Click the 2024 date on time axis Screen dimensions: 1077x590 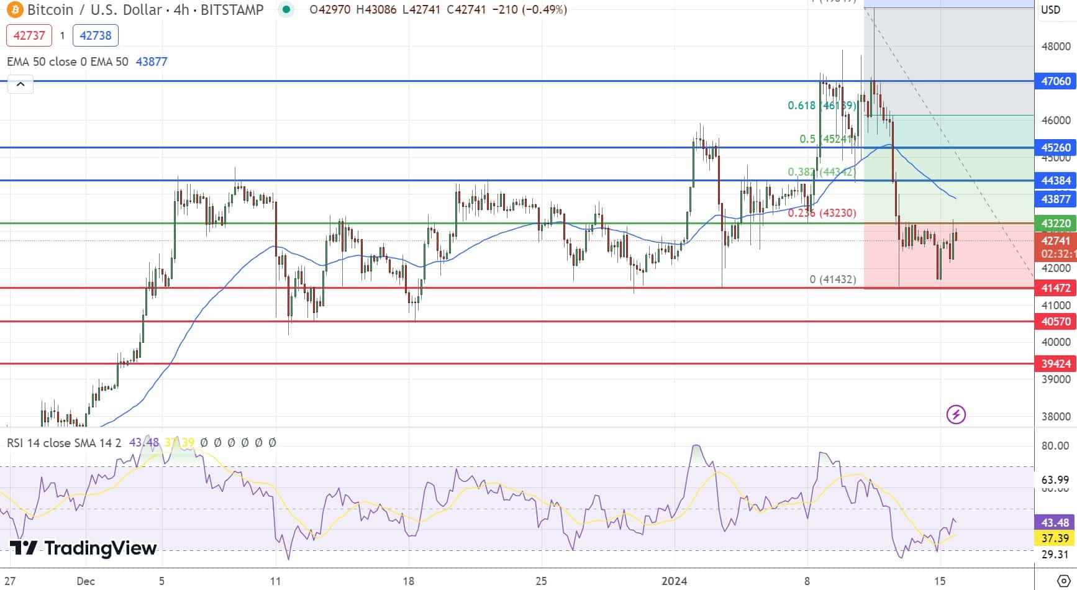pos(674,581)
